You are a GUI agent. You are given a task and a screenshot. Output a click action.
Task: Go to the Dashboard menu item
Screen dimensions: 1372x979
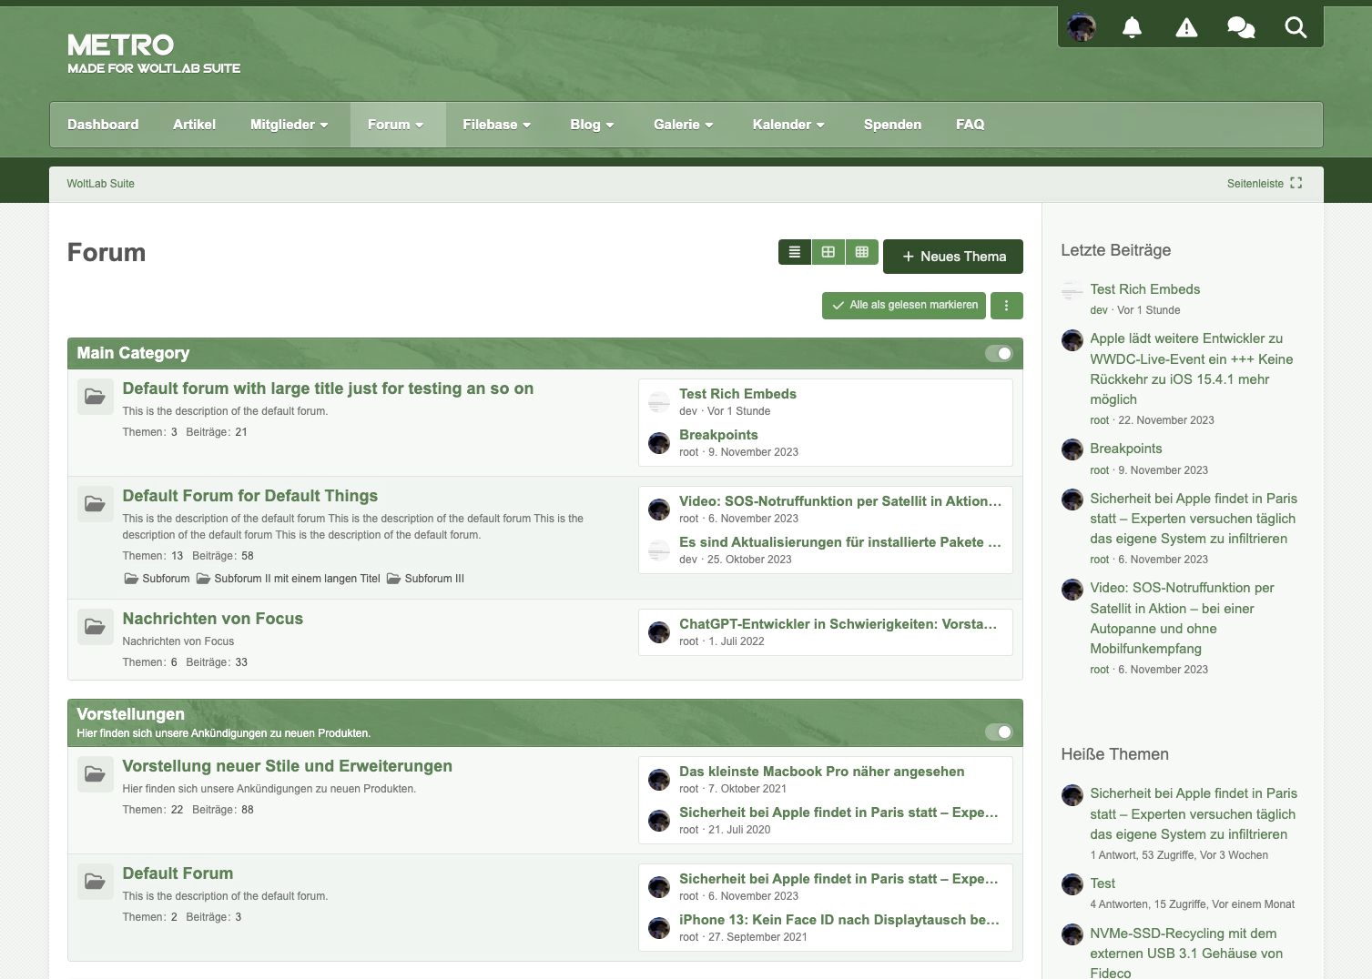[103, 125]
